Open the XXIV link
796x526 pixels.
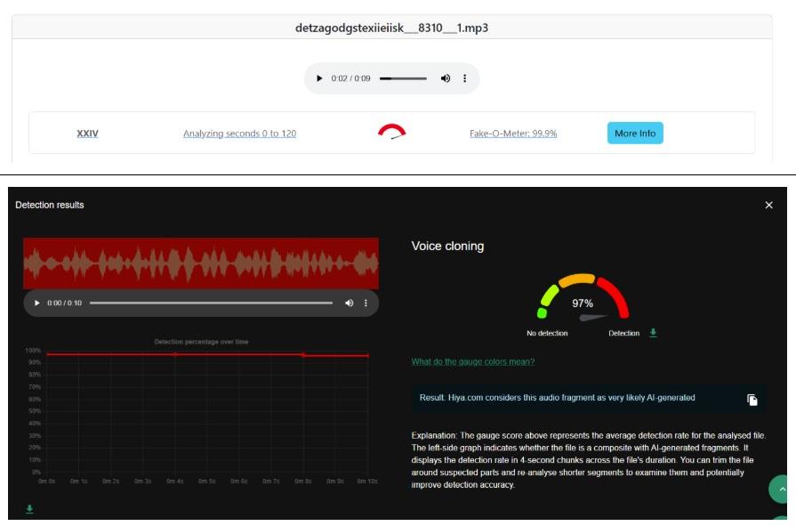[87, 134]
